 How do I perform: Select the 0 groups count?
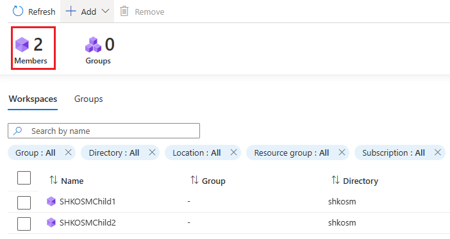coord(110,45)
